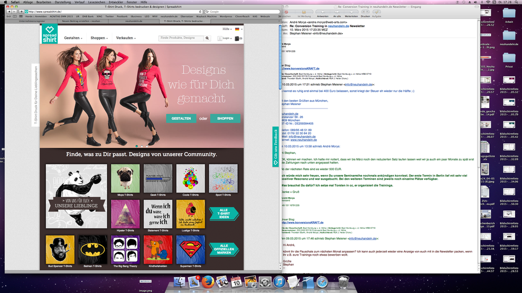Expand the Verkaufen dropdown menu
This screenshot has height=293, width=522.
tap(126, 38)
